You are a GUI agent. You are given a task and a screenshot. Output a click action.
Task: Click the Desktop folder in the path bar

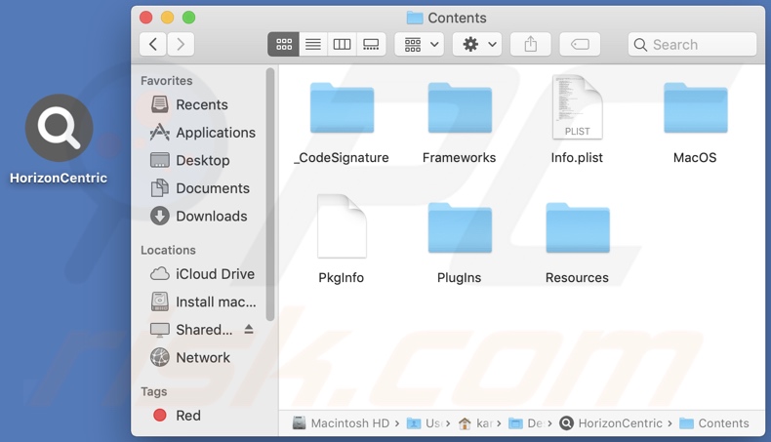point(526,423)
